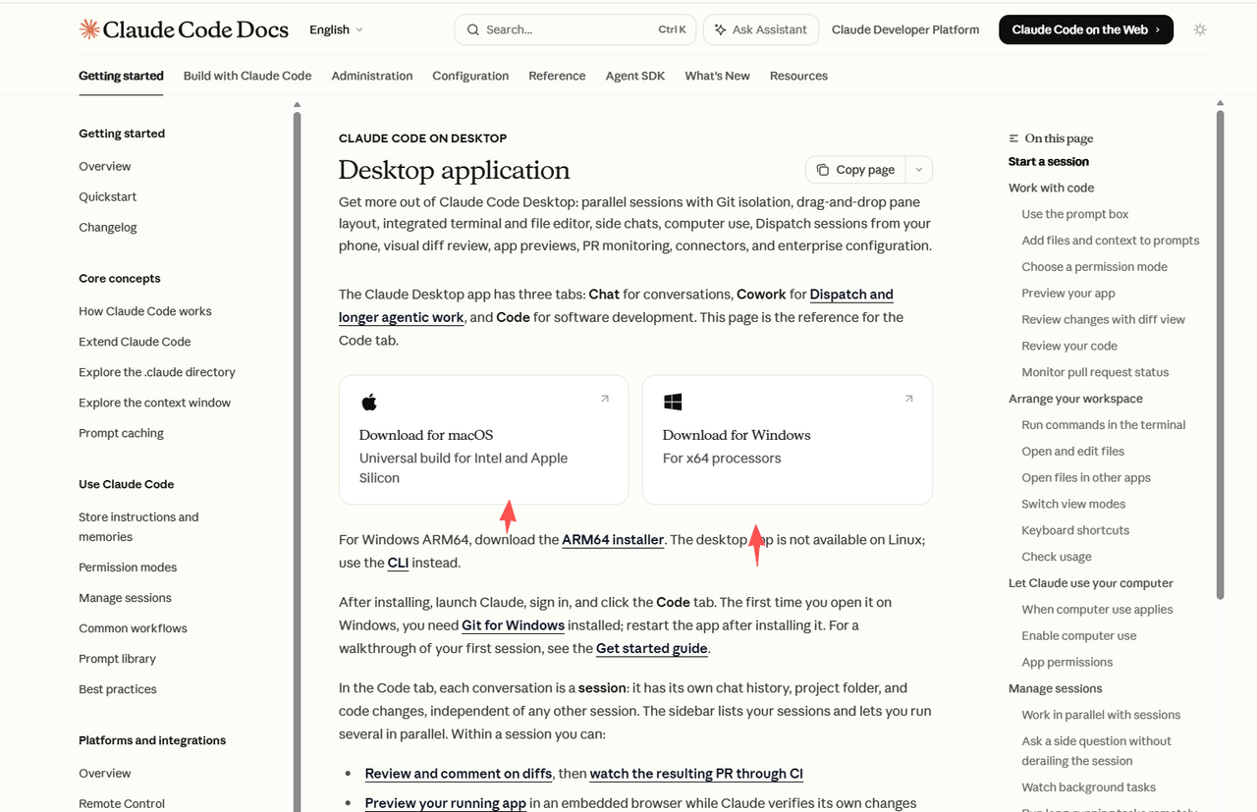This screenshot has width=1257, height=812.
Task: Follow the Dispatch and longer agentic work link
Action: pyautogui.click(x=616, y=305)
